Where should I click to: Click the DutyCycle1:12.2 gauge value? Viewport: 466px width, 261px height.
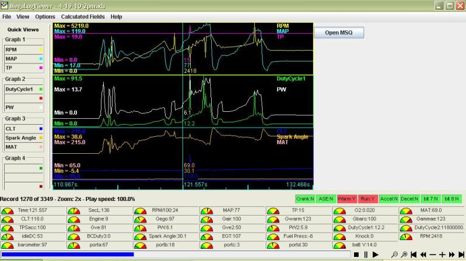coord(366,228)
